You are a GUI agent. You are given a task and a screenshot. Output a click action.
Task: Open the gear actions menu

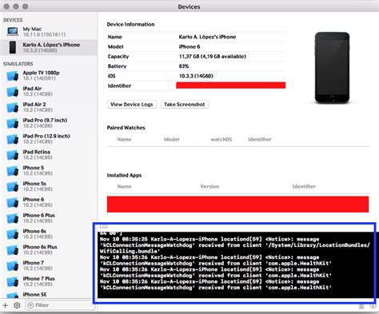tap(17, 305)
